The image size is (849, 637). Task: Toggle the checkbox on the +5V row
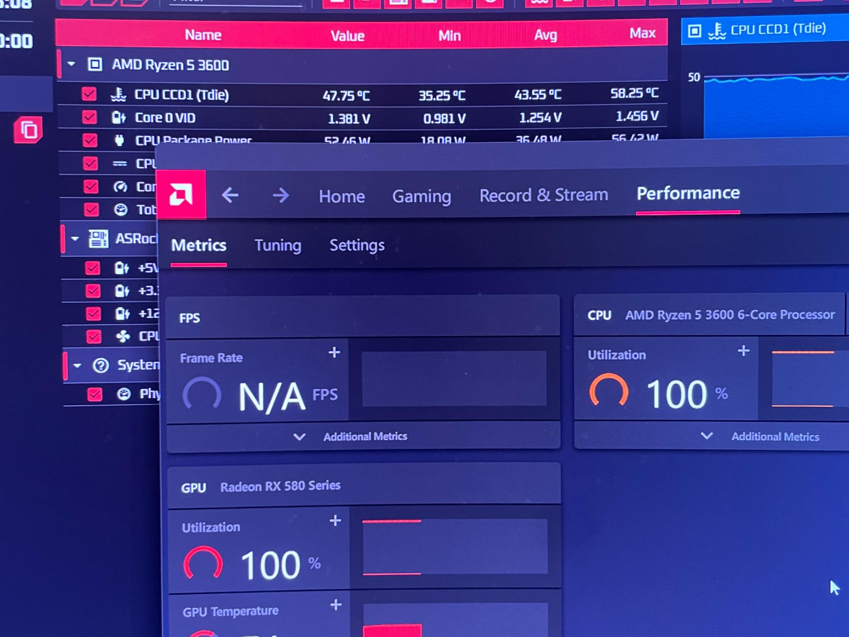point(92,268)
